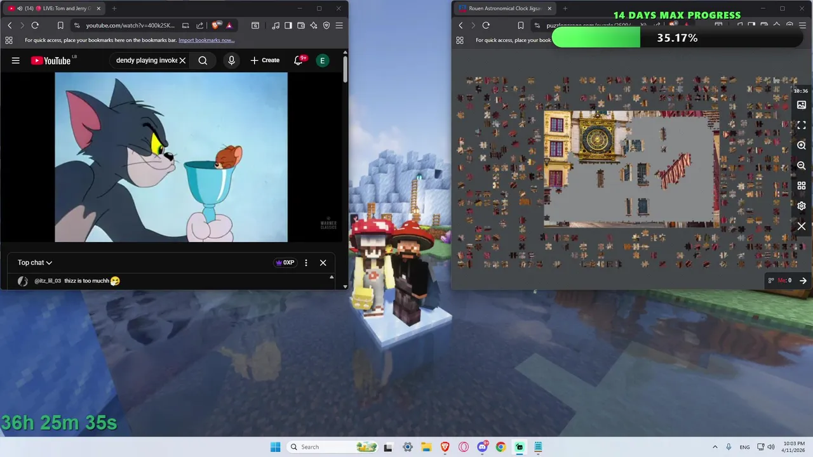Run the YouTube search magnifier button

pos(203,60)
